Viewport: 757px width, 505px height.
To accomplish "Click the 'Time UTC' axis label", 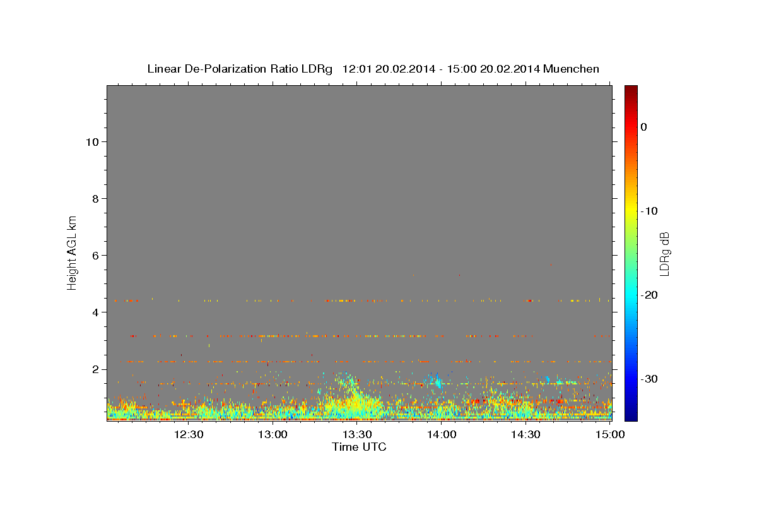I will pyautogui.click(x=359, y=447).
